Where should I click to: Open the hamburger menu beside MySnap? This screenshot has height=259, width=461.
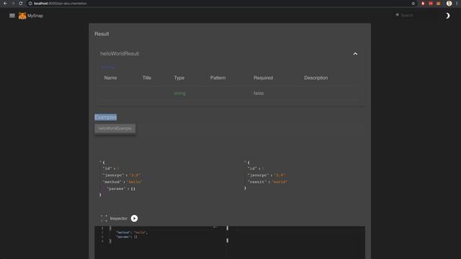pos(12,16)
